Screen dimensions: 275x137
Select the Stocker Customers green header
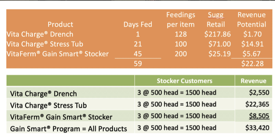185,81
